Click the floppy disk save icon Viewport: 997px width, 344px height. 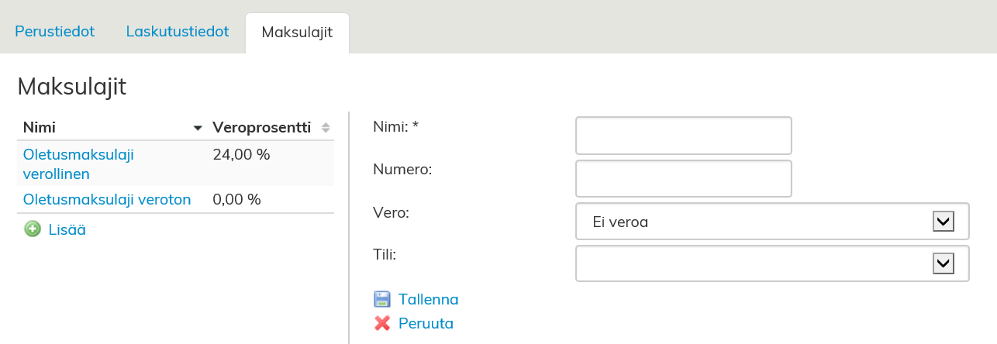coord(382,300)
